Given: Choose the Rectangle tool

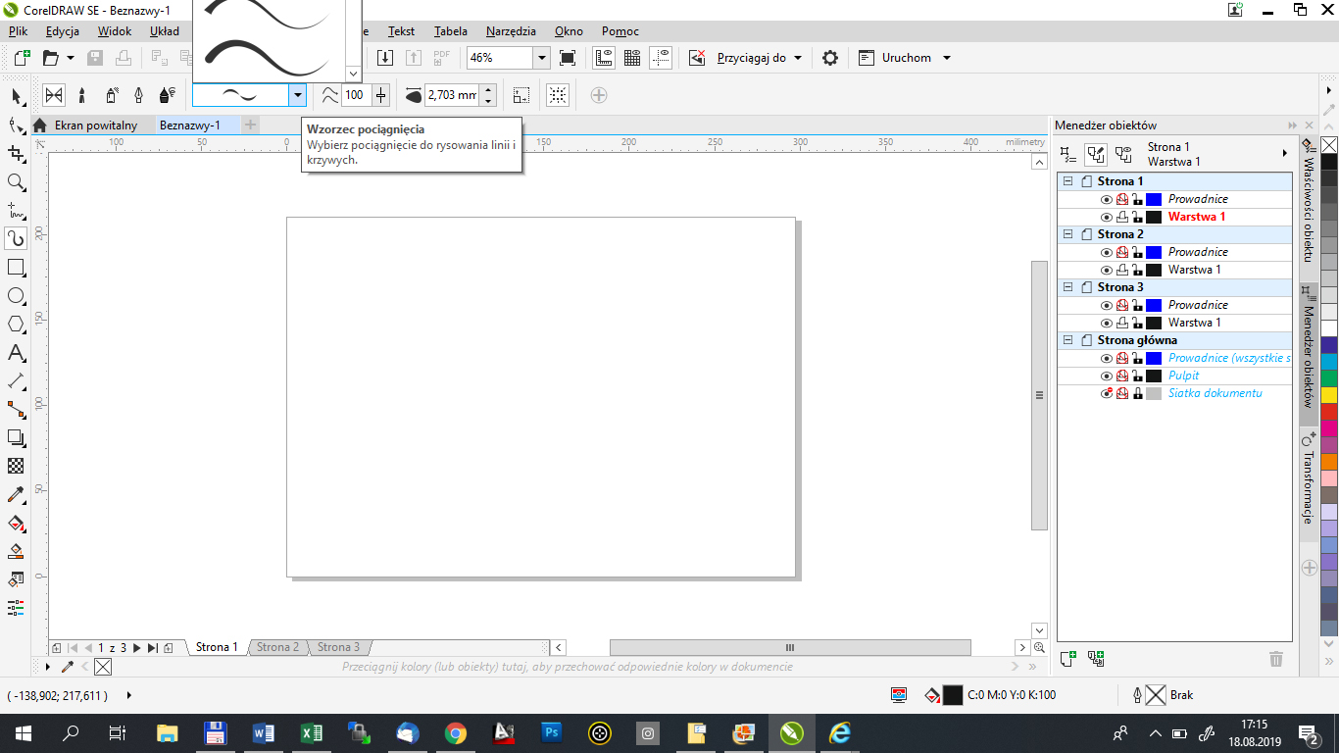Looking at the screenshot, I should pyautogui.click(x=16, y=268).
